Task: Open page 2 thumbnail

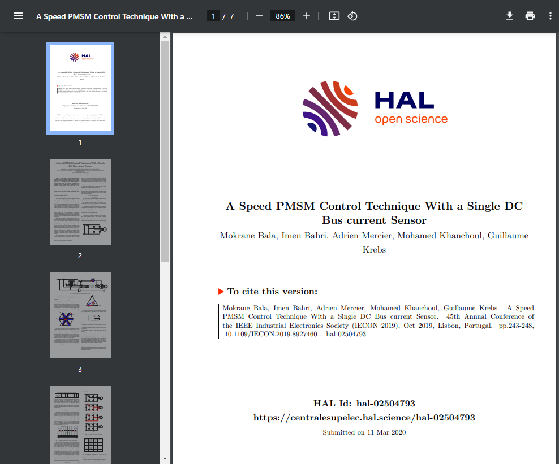Action: click(80, 202)
